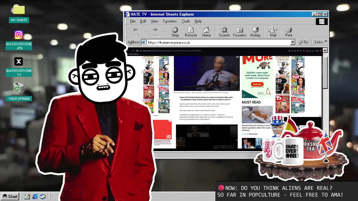Viewport: 358px width, 201px height.
Task: Open the Favorites toolbar button
Action: point(240,32)
